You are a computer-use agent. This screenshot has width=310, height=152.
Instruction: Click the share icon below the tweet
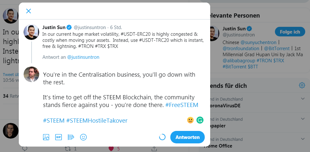(x=154, y=148)
